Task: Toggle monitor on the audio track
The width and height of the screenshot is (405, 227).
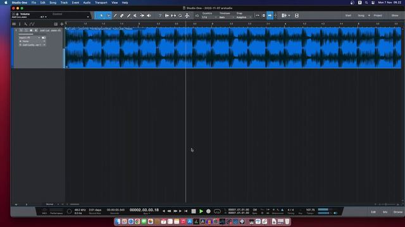Action: point(36,30)
